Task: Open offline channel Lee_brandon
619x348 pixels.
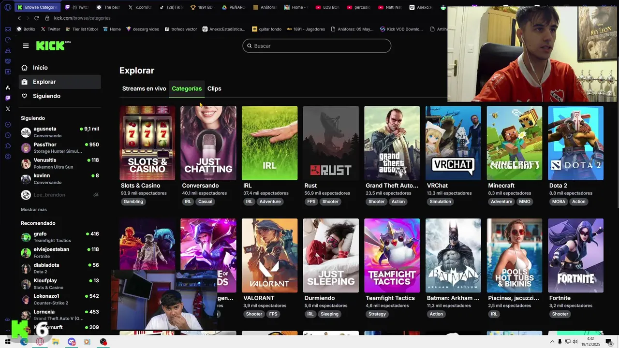Action: (60, 195)
